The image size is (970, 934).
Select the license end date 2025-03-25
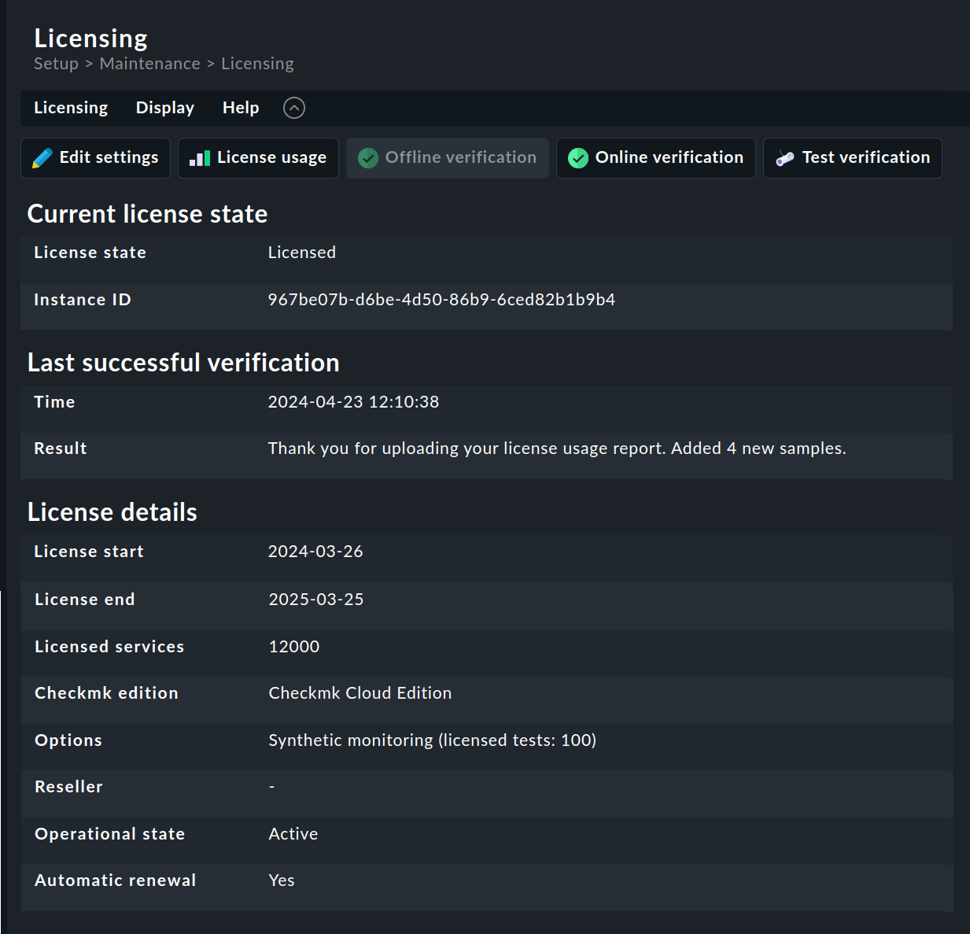pyautogui.click(x=316, y=600)
